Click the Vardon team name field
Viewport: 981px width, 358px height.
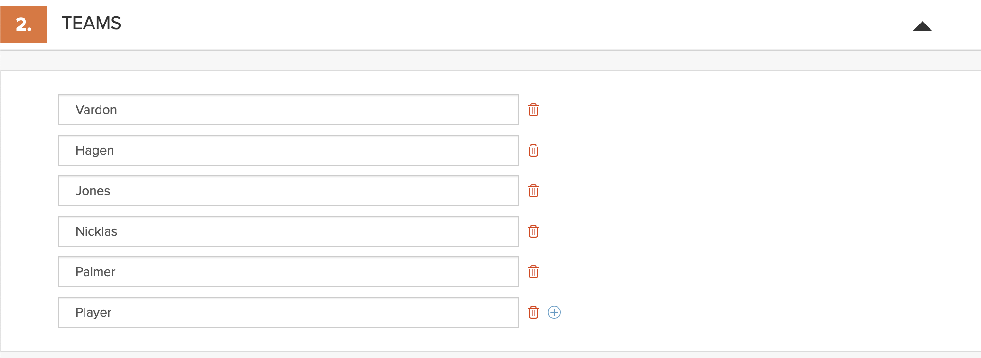point(288,110)
